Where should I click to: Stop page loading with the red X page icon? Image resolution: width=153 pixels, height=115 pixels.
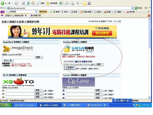[23, 3]
